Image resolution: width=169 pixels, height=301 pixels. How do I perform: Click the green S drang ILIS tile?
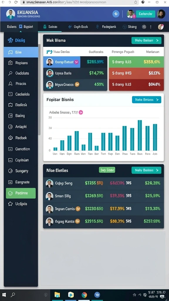click(x=136, y=62)
